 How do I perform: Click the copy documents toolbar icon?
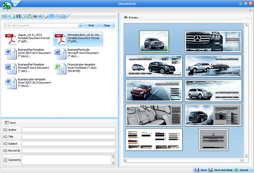click(x=24, y=16)
